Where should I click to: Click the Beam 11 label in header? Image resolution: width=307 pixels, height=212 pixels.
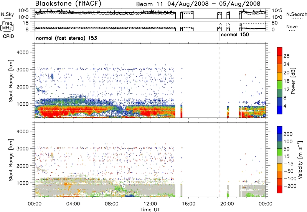pyautogui.click(x=149, y=4)
